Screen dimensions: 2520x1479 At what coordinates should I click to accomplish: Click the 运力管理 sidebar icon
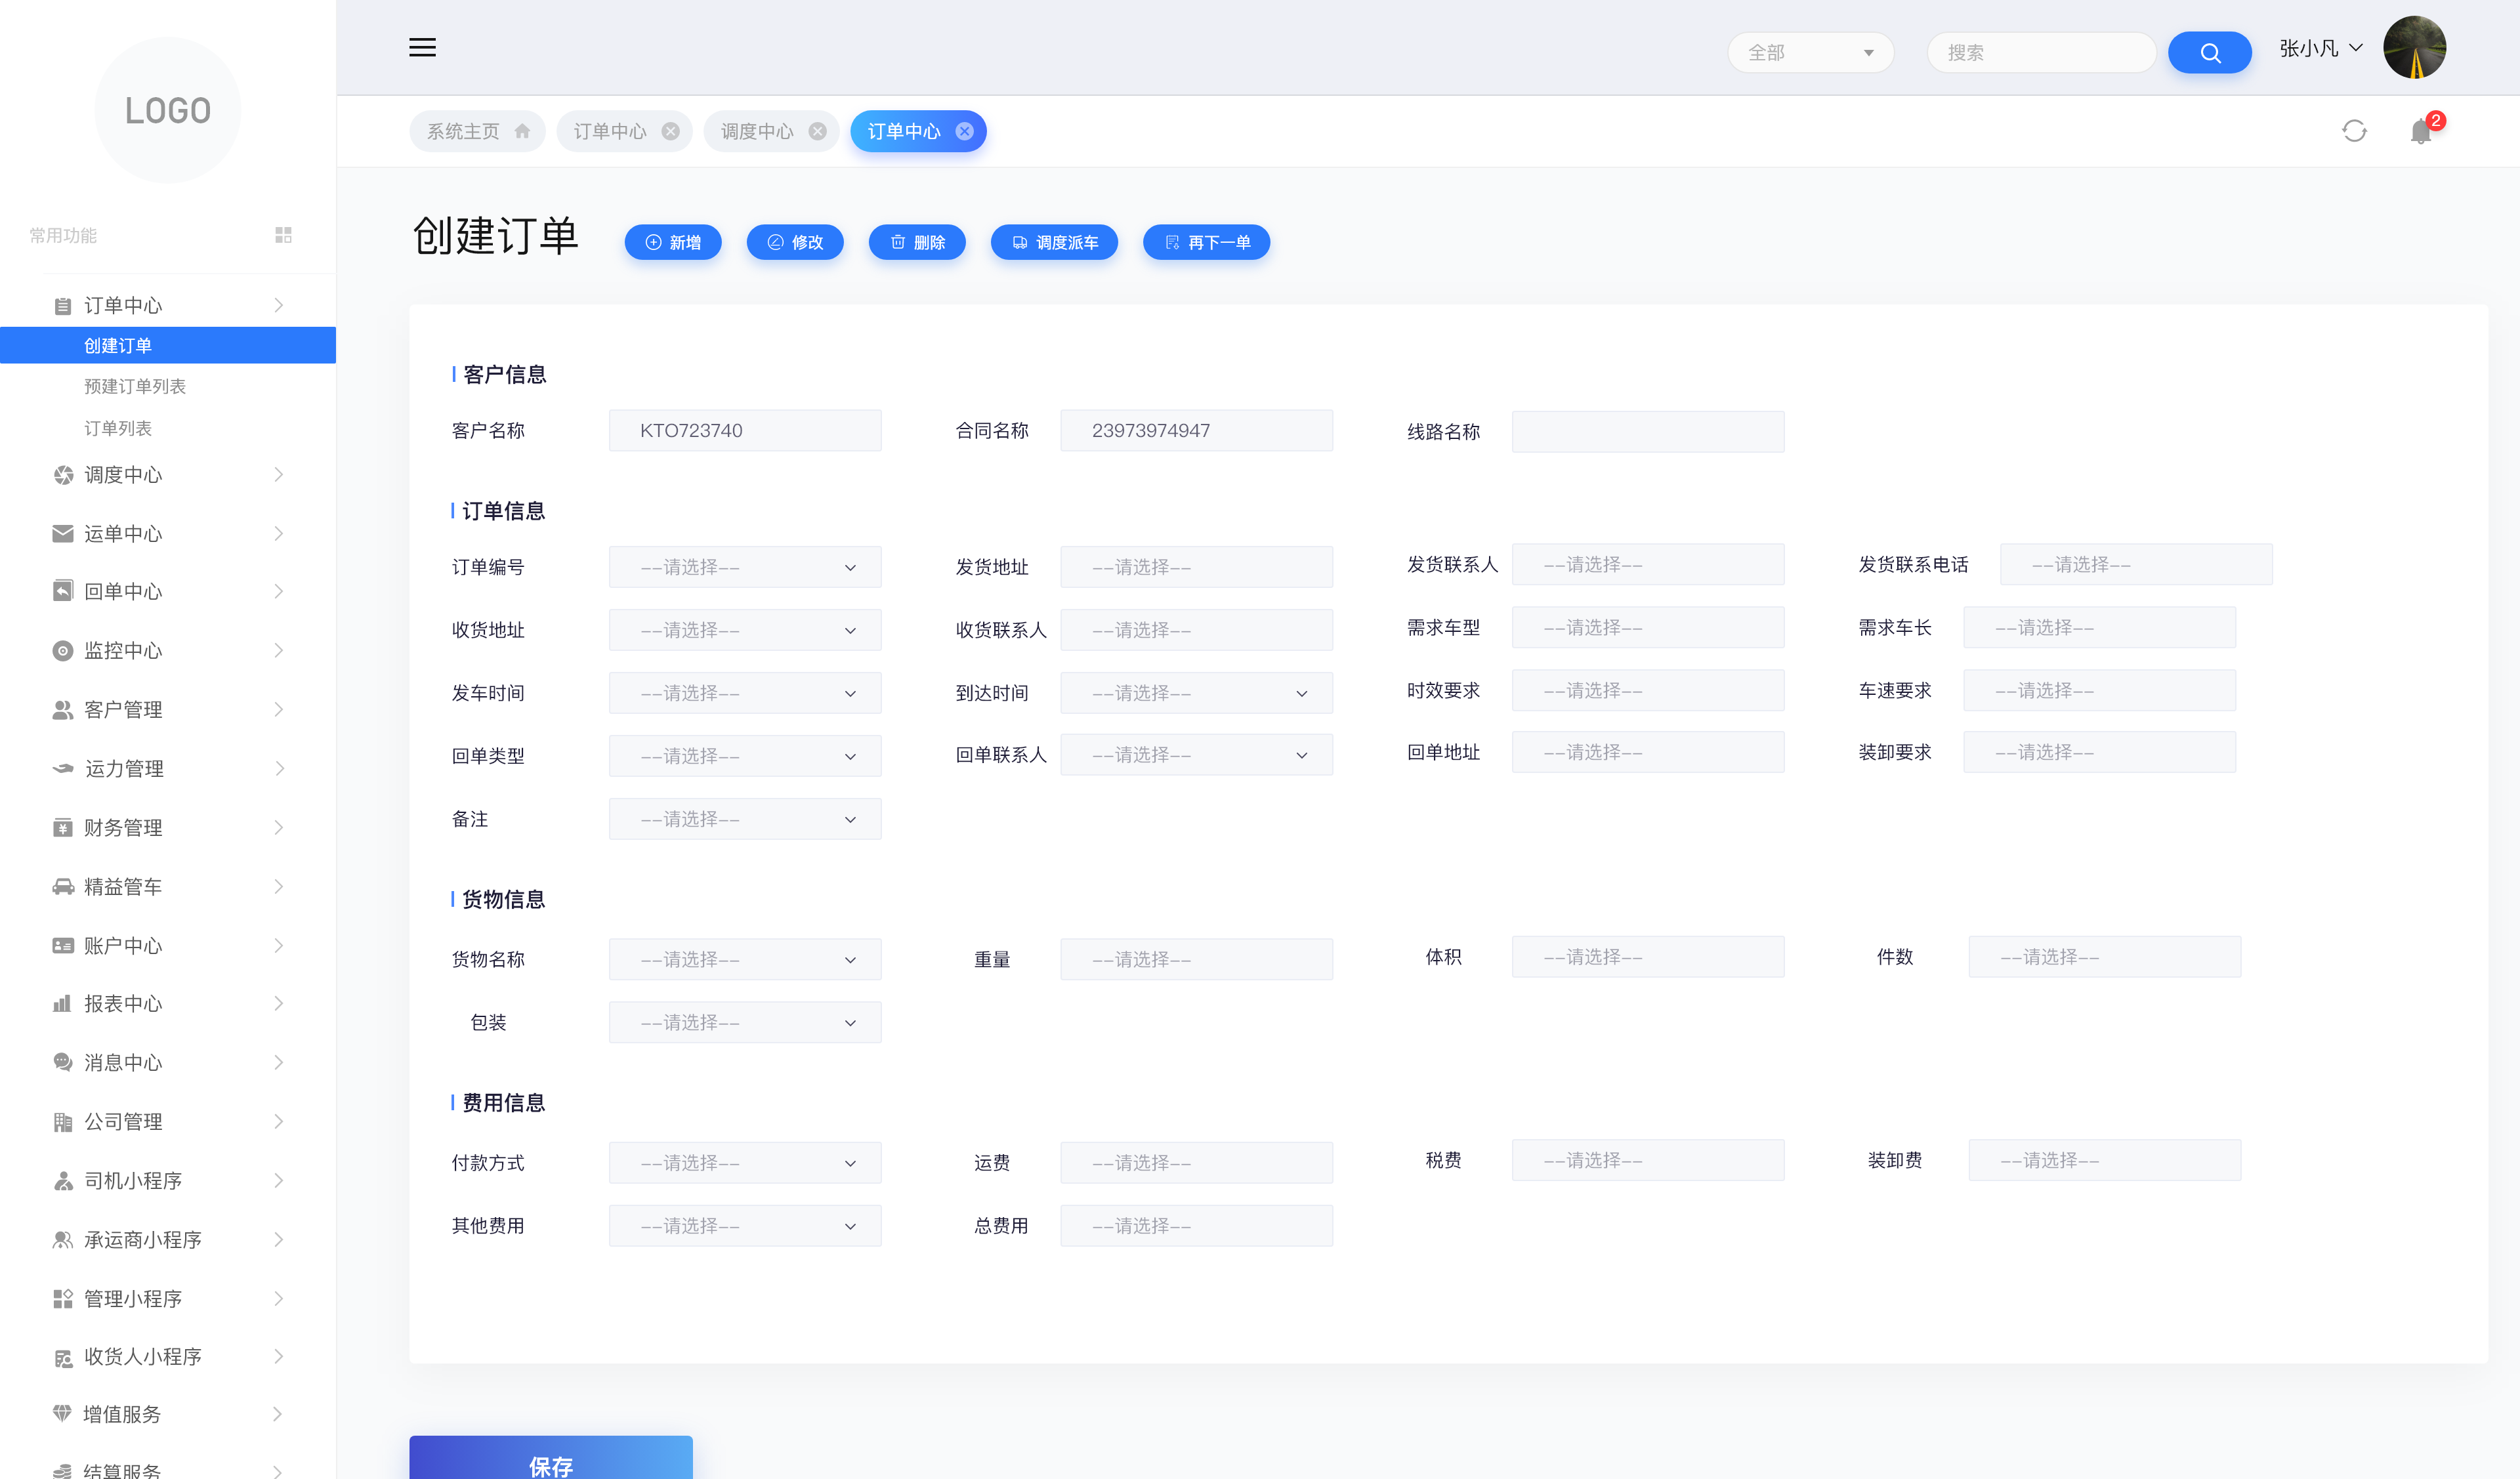(62, 768)
